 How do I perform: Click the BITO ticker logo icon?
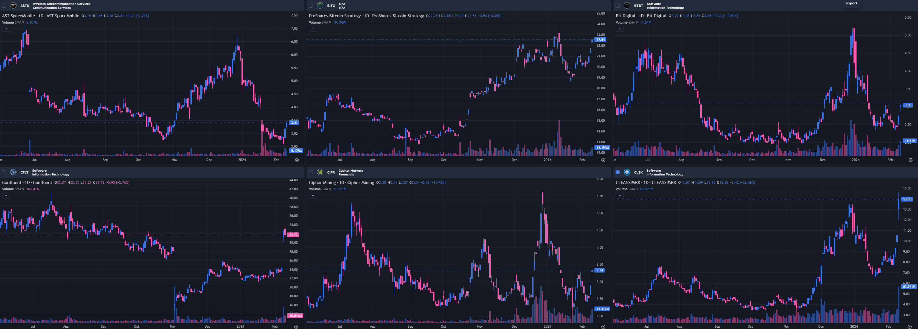[320, 5]
